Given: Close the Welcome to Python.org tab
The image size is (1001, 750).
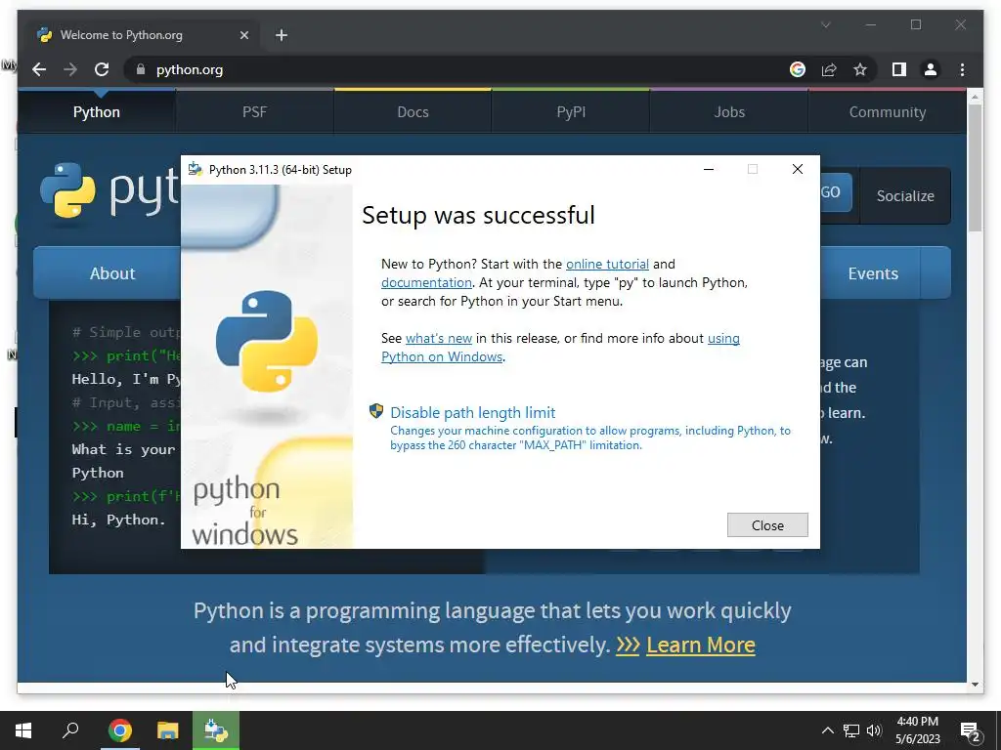Looking at the screenshot, I should tap(243, 35).
